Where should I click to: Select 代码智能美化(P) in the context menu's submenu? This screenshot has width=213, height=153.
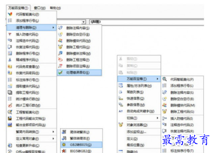[182, 79]
